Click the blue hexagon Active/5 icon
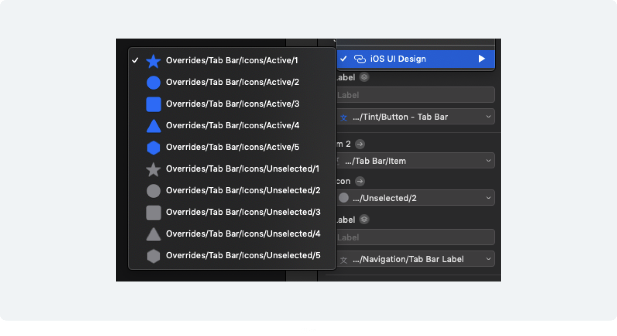 153,148
